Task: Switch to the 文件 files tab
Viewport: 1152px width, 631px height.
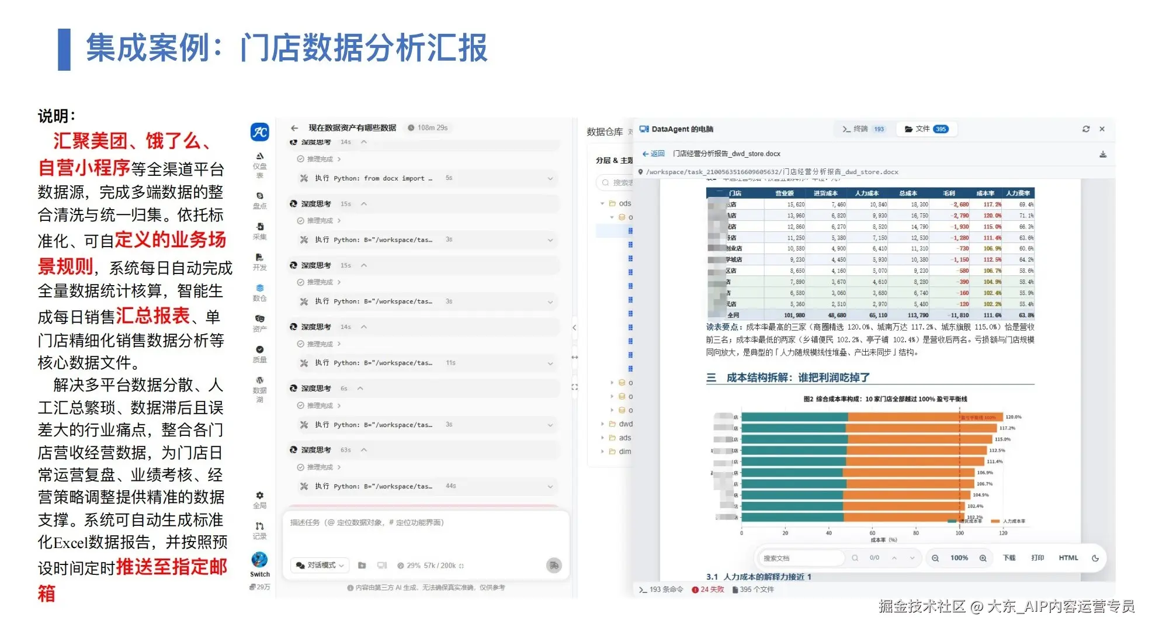Action: coord(927,129)
